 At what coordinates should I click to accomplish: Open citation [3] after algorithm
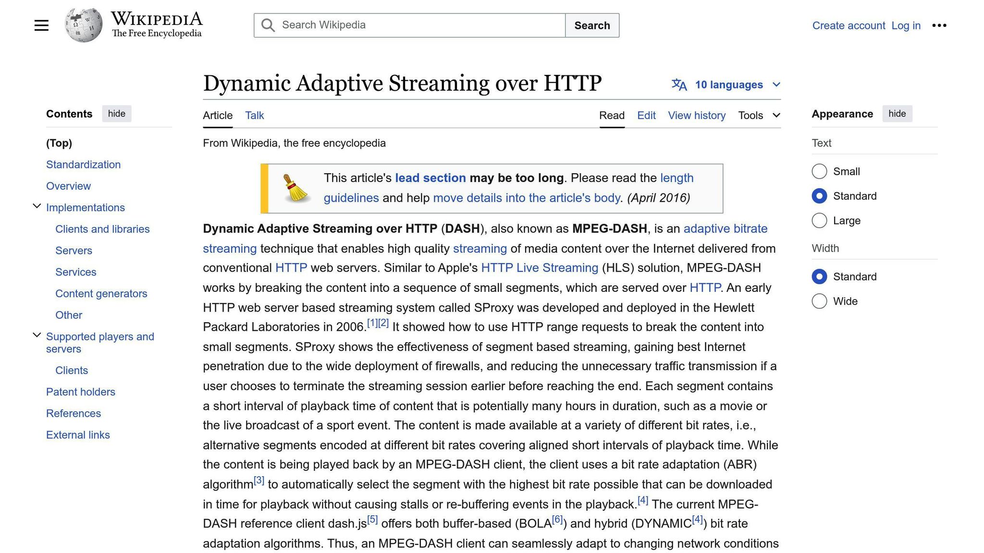(x=259, y=481)
